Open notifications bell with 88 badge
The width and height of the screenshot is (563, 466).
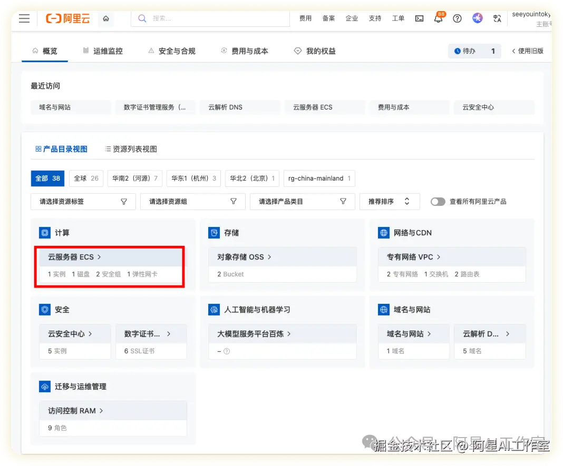[x=439, y=18]
